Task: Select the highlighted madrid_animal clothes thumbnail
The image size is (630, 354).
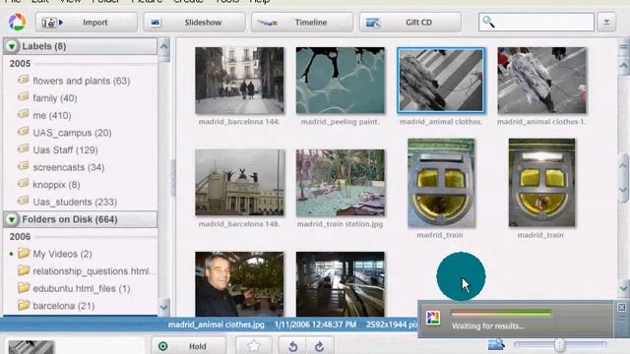Action: (441, 81)
